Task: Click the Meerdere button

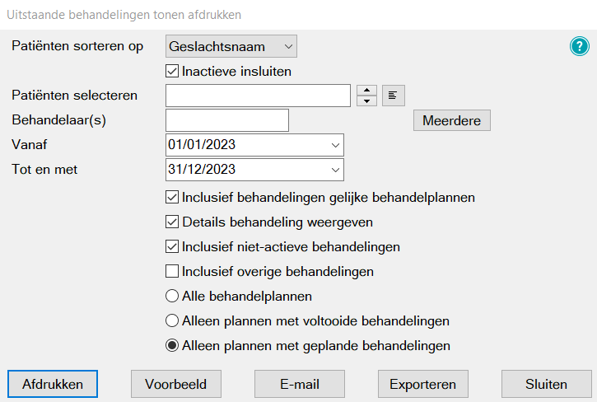Action: pos(452,120)
